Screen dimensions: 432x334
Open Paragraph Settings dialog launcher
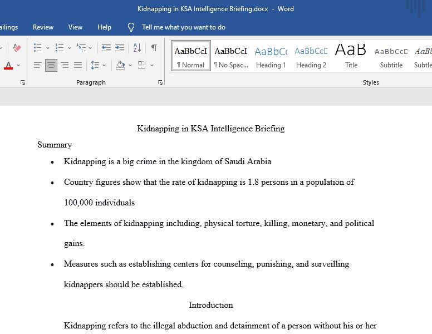[x=160, y=82]
